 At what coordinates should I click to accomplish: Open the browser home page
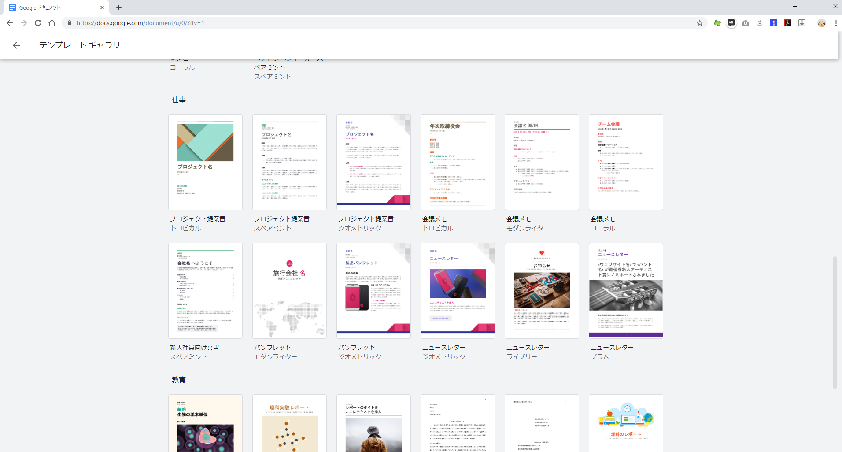(52, 23)
